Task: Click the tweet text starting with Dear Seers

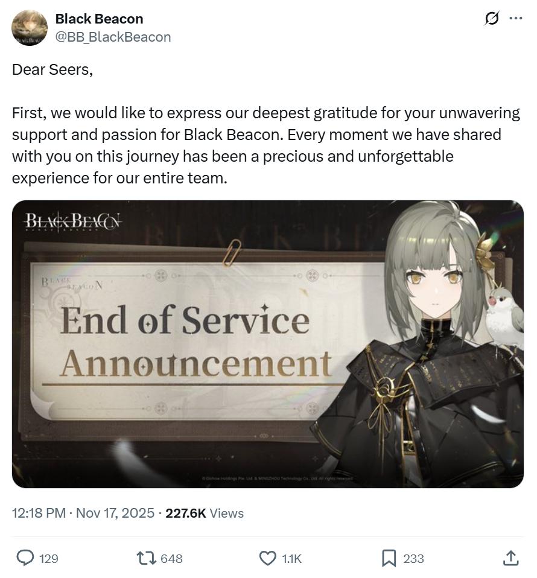Action: (x=265, y=124)
